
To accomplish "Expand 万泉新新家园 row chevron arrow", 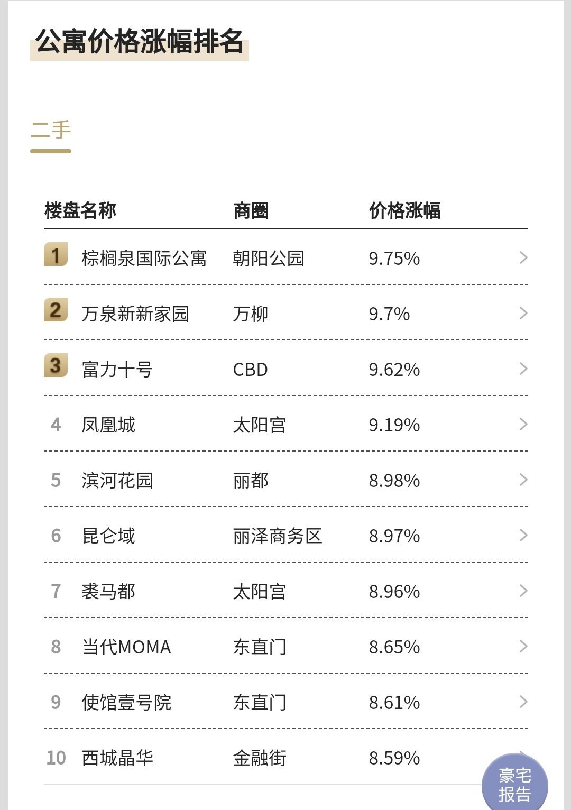I will (523, 313).
